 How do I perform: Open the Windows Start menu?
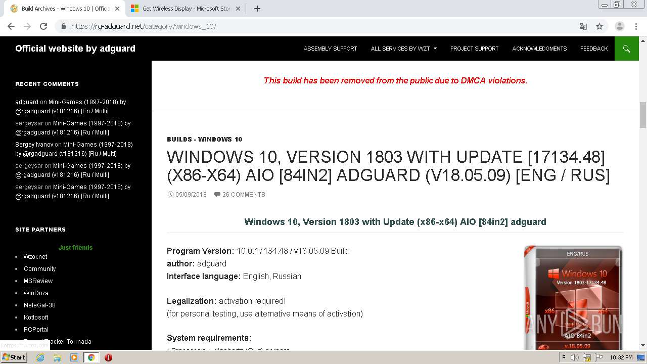[14, 357]
